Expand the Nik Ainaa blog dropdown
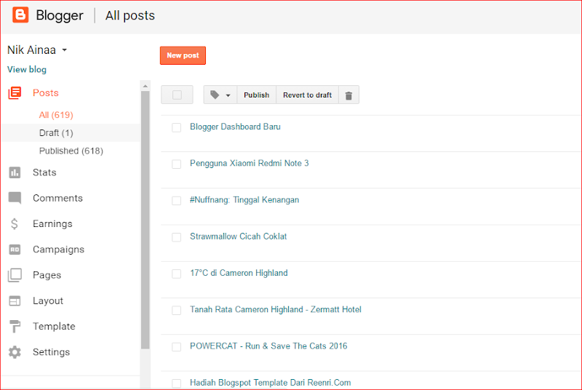 (64, 49)
